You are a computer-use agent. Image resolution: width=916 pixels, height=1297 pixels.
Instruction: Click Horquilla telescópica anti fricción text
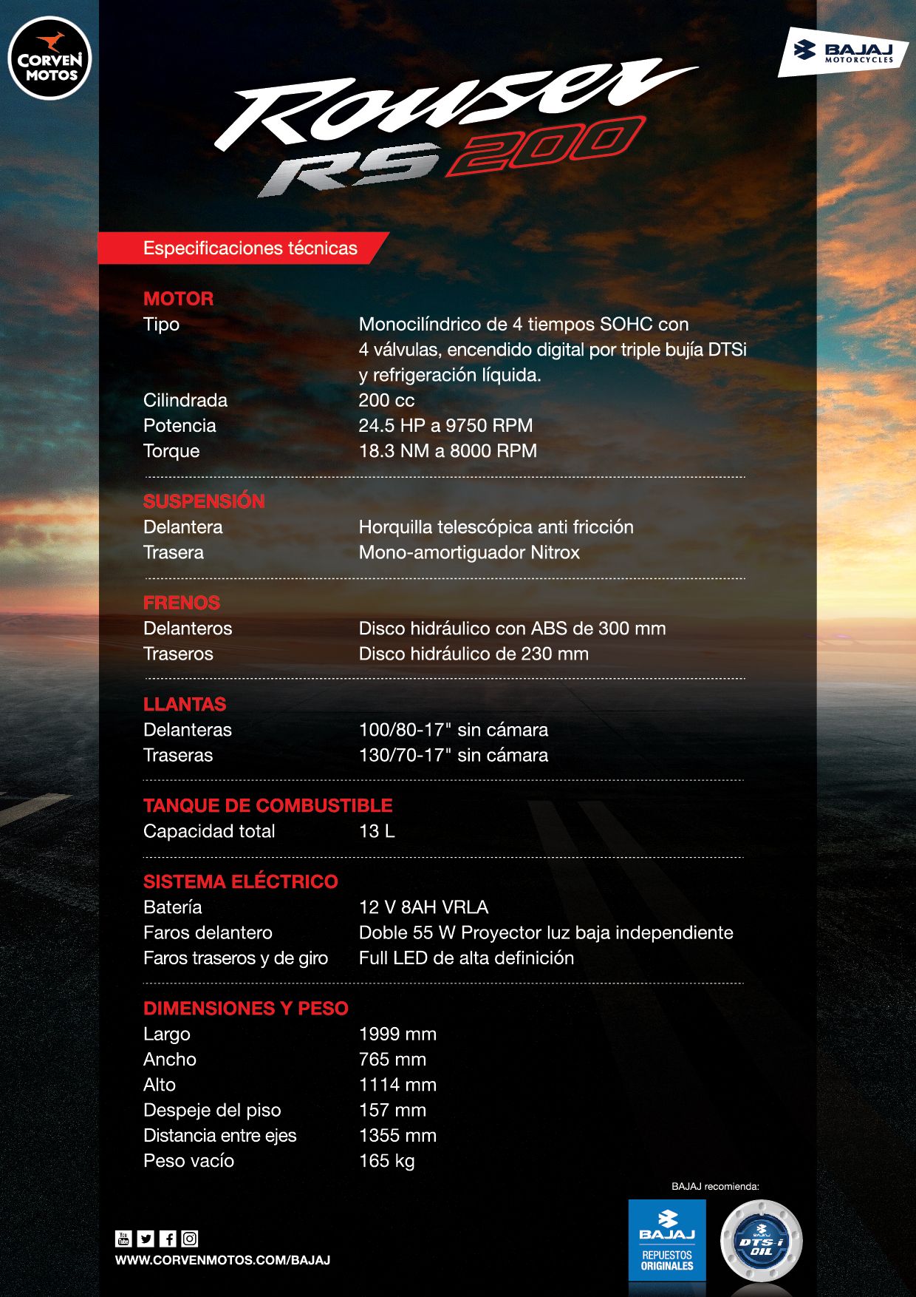point(496,527)
